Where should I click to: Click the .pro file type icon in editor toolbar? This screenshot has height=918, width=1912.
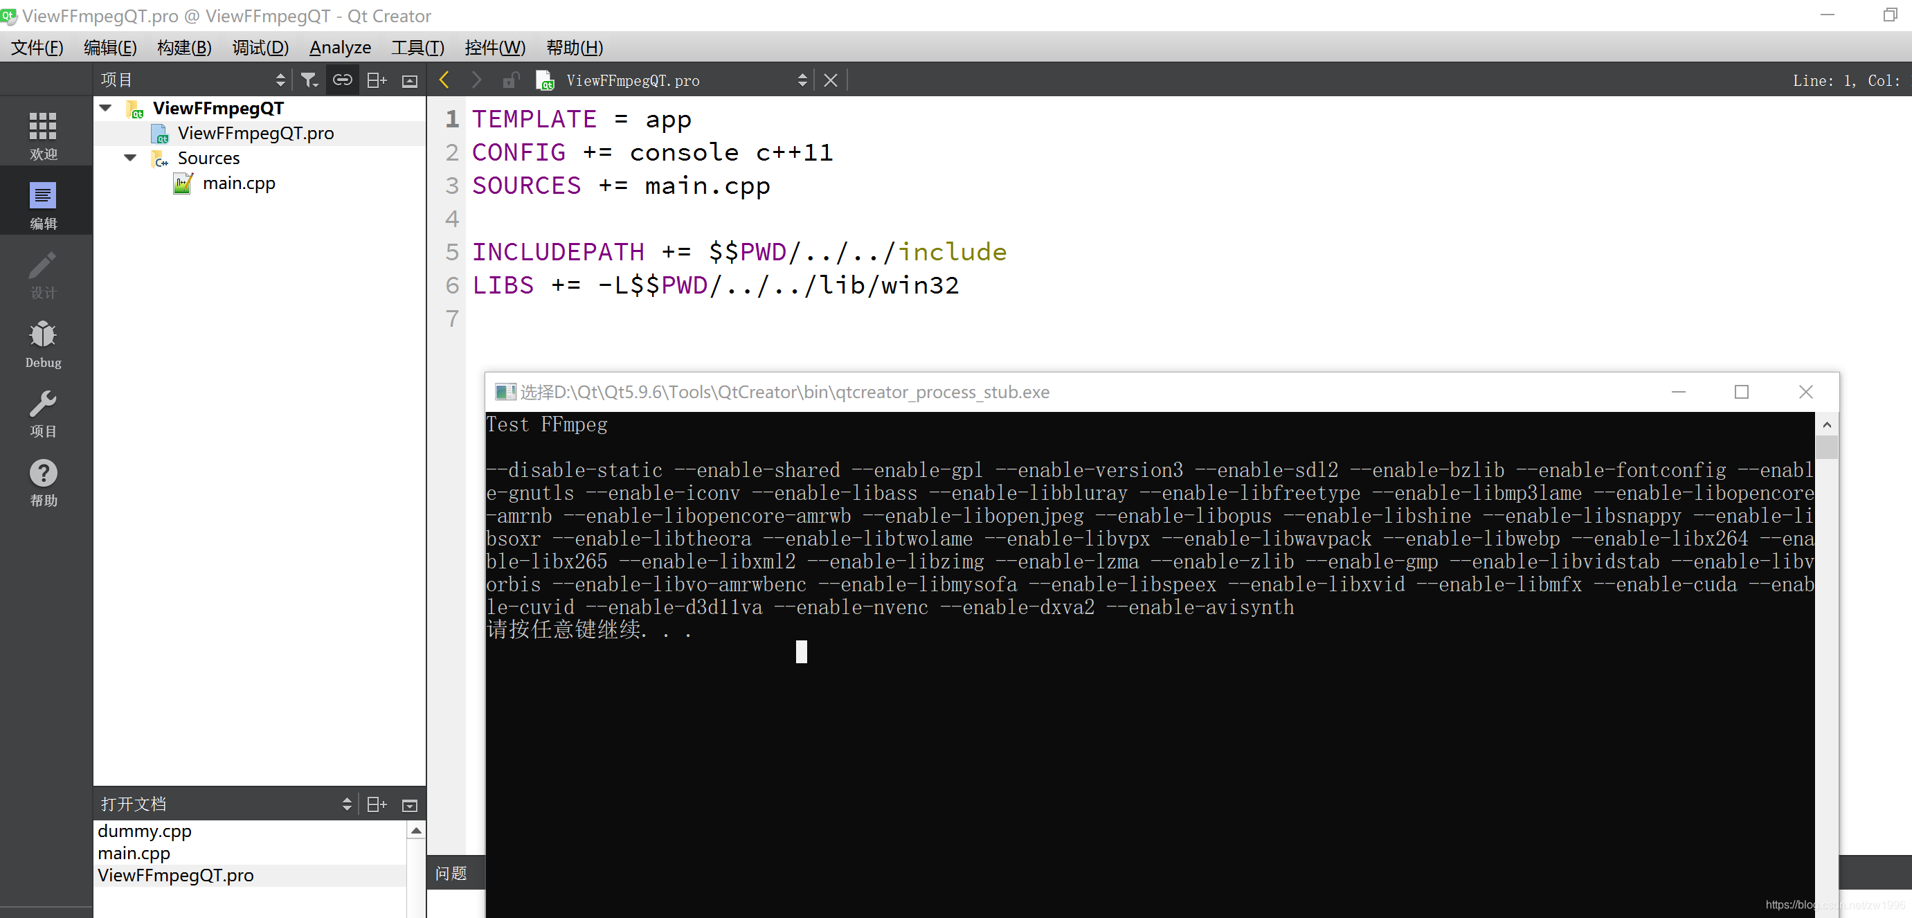[544, 80]
